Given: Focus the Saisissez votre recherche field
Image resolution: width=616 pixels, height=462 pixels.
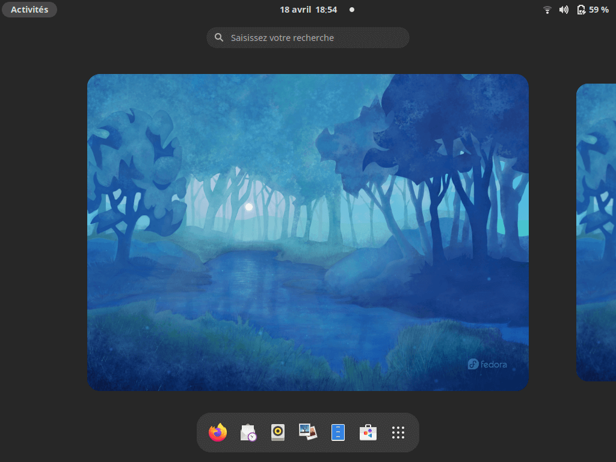Looking at the screenshot, I should (x=308, y=38).
